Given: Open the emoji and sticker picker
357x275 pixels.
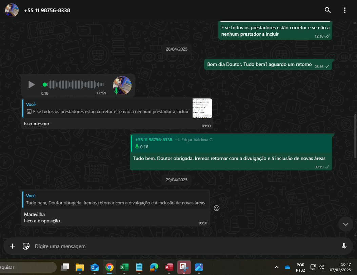Looking at the screenshot, I should [x=26, y=246].
